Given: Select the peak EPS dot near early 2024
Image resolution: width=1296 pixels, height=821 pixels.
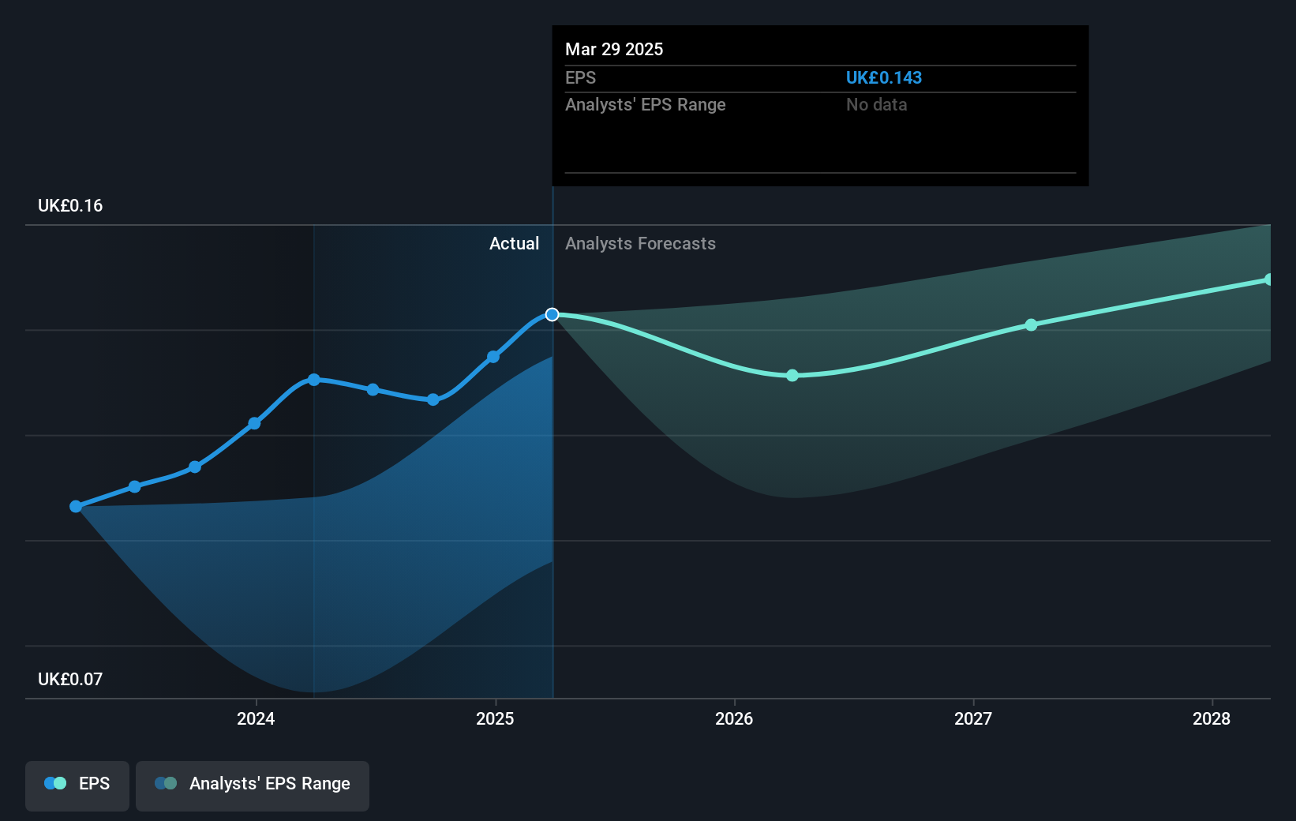Looking at the screenshot, I should [x=313, y=379].
